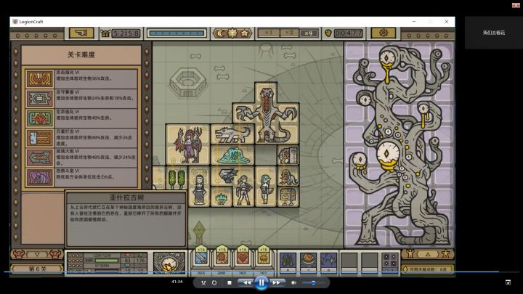This screenshot has width=523, height=294.
Task: Click the sword attack upgrade icon
Action: pos(201,258)
